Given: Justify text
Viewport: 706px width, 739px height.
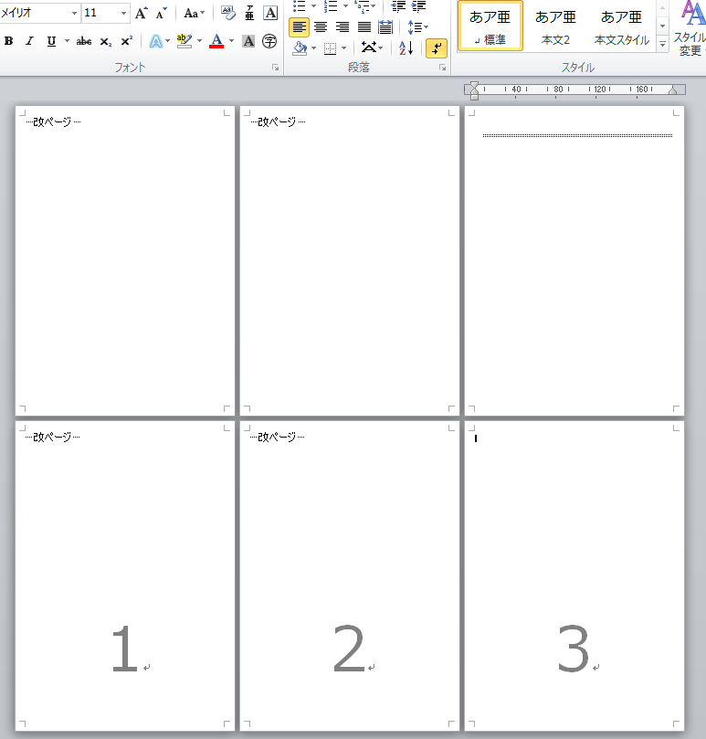Looking at the screenshot, I should 364,27.
